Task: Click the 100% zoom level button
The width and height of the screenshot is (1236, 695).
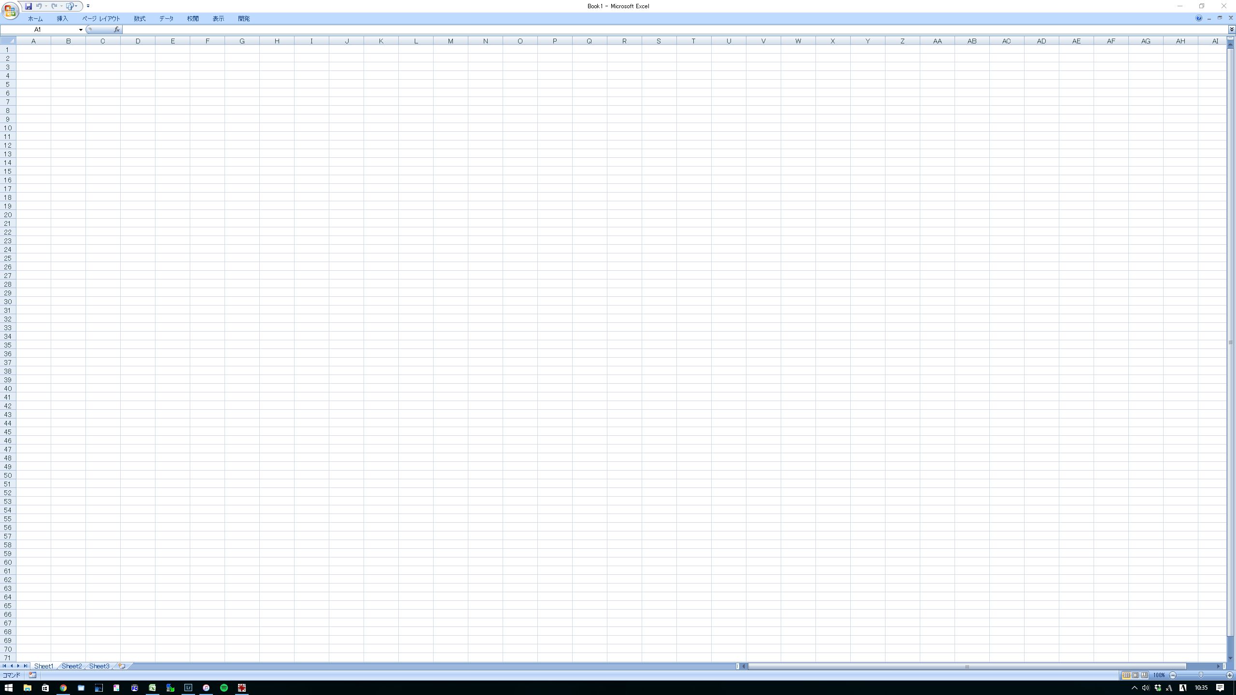Action: pyautogui.click(x=1159, y=675)
